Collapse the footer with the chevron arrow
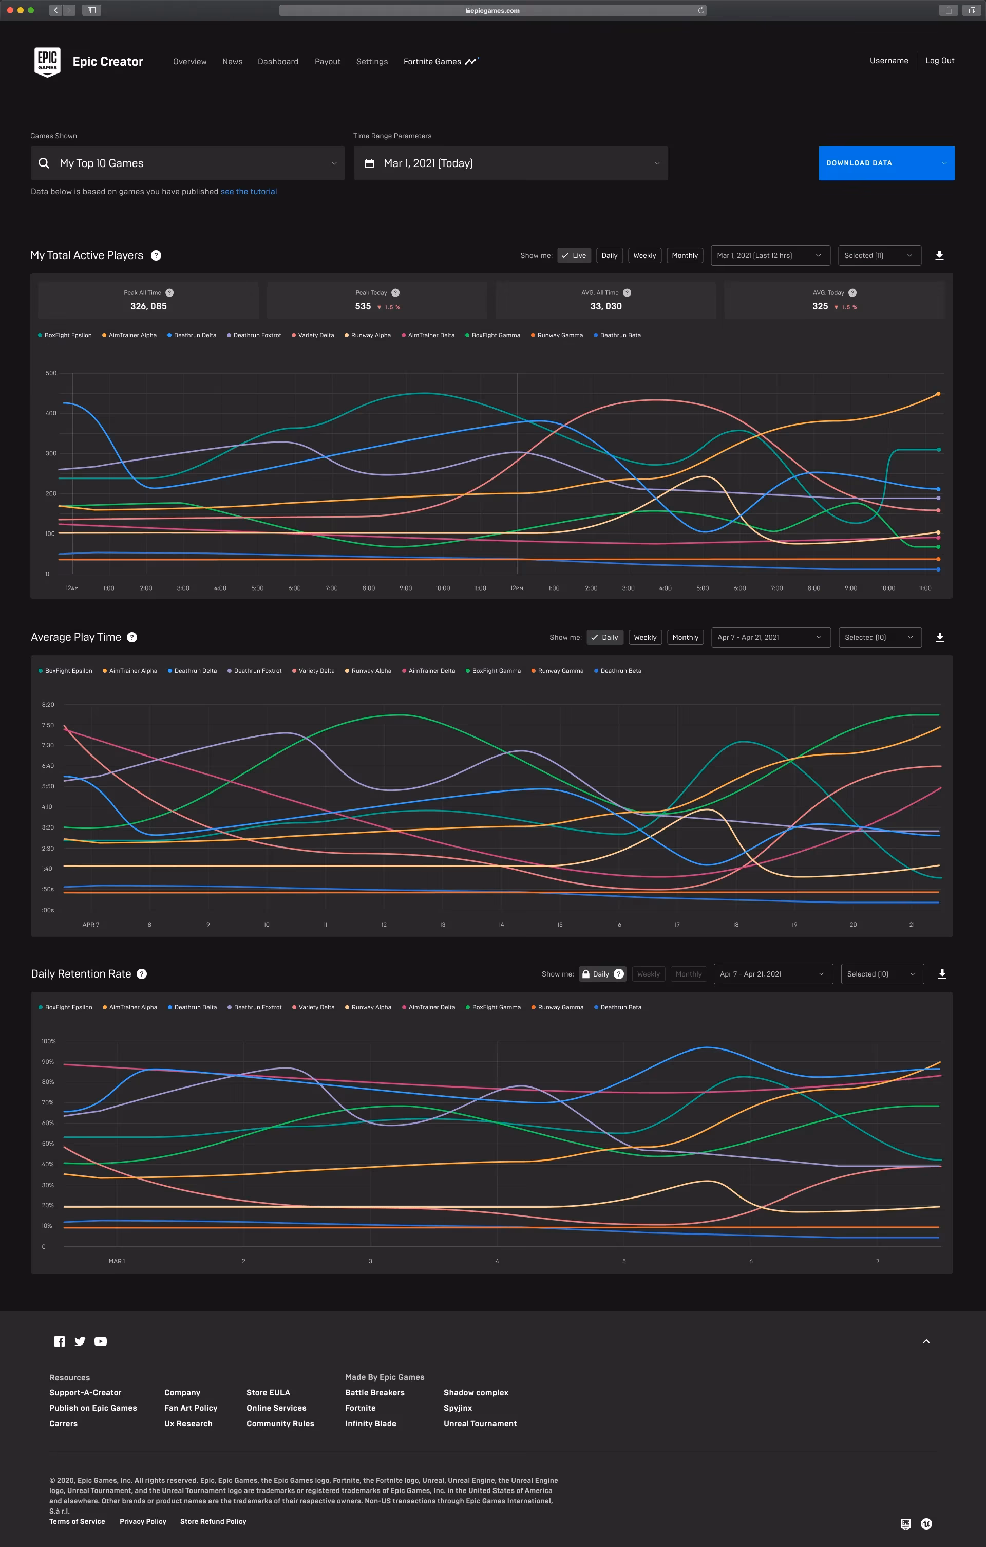Viewport: 986px width, 1547px height. [925, 1341]
